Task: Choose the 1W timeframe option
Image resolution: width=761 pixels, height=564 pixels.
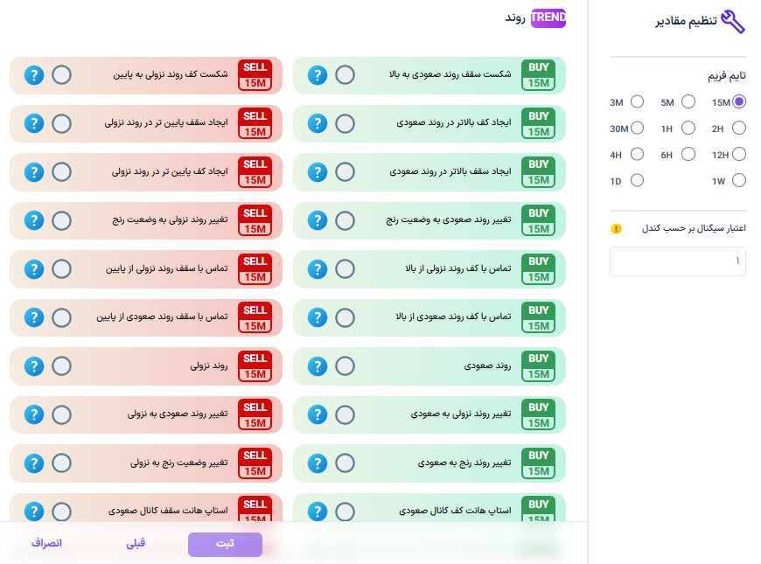Action: pos(739,181)
